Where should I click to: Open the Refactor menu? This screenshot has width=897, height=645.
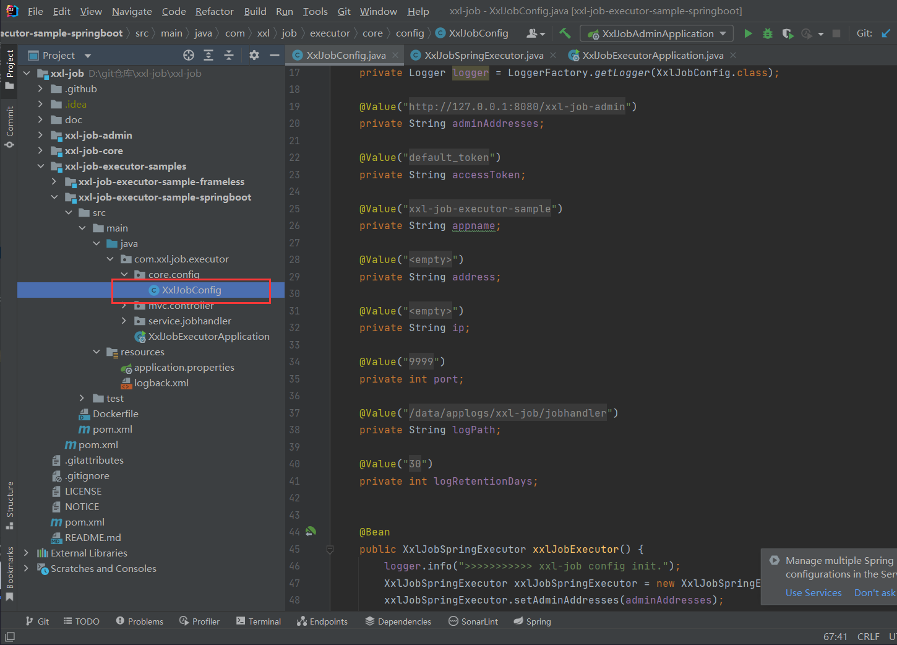(215, 11)
